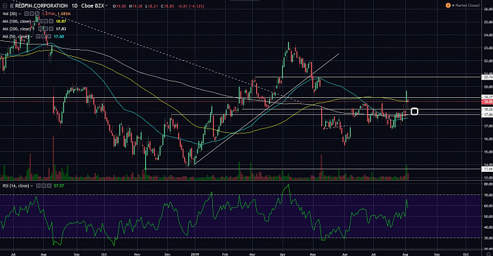Image resolution: width=493 pixels, height=256 pixels.
Task: Open settings for MA (200, close)
Action: [x=46, y=29]
